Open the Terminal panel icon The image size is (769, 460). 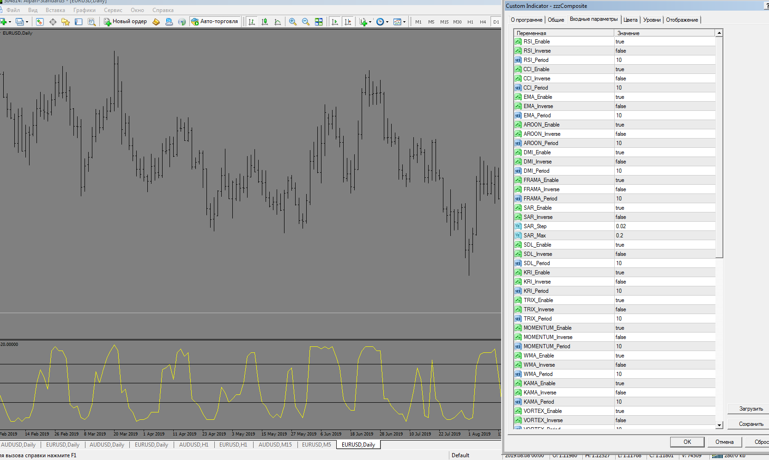pyautogui.click(x=79, y=22)
